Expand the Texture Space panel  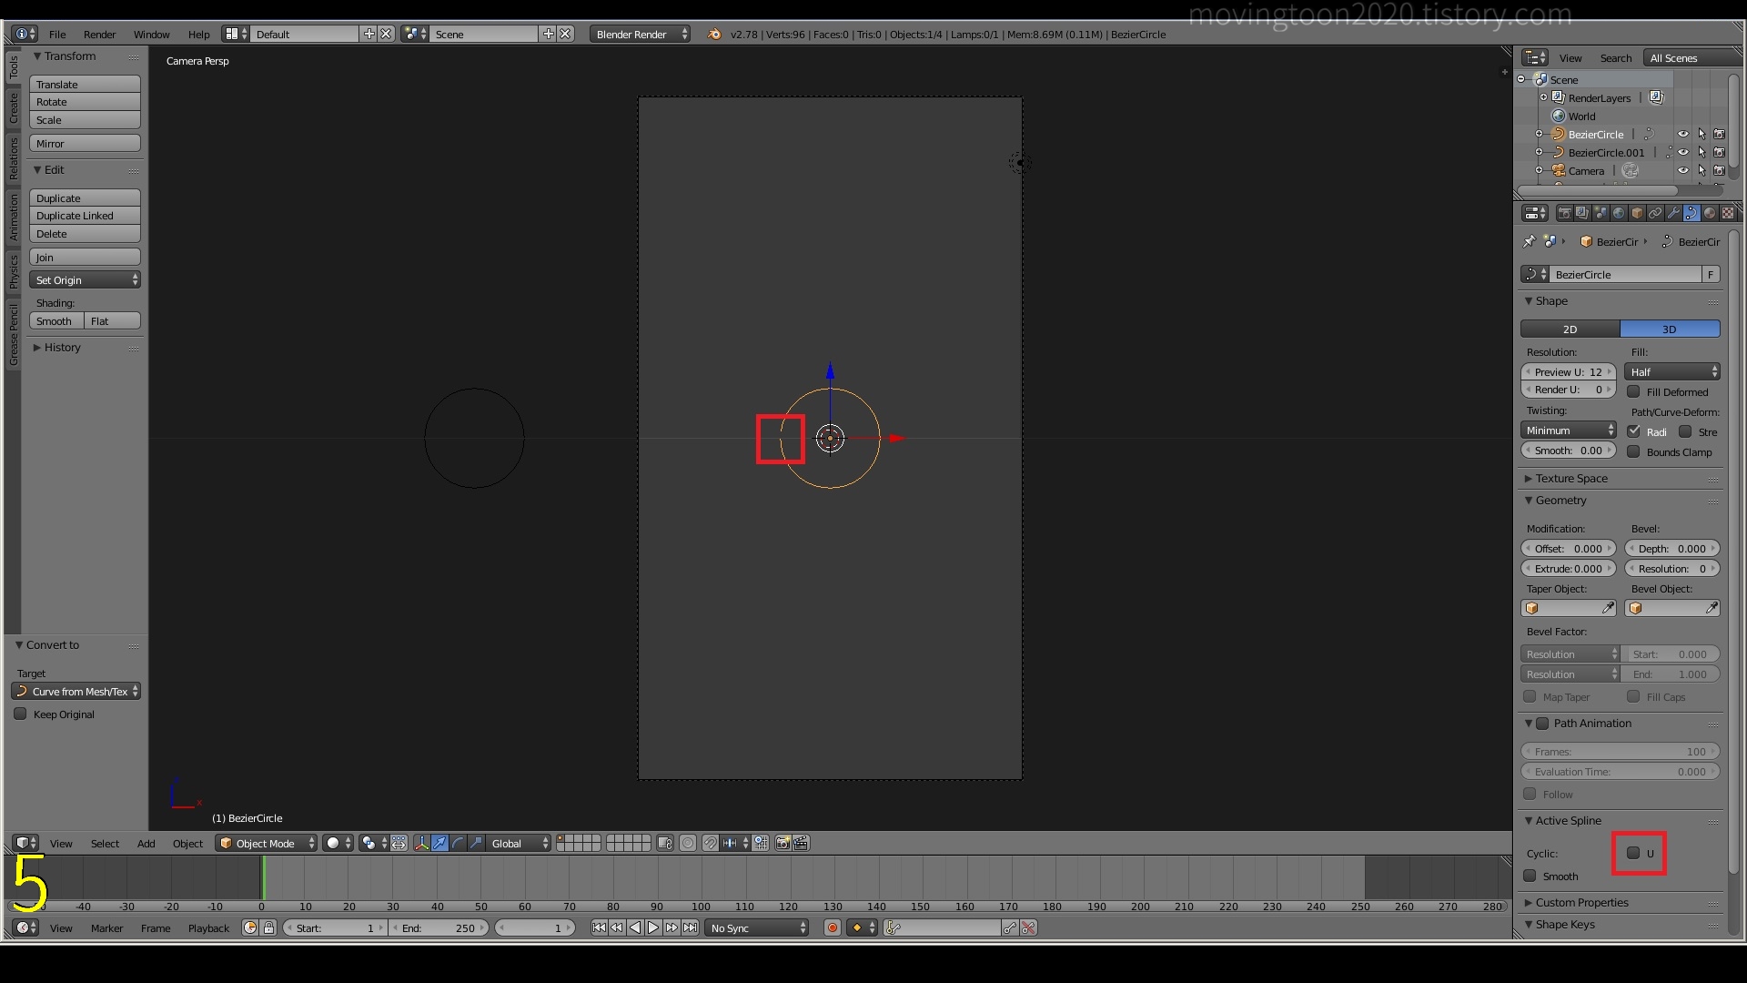point(1570,479)
